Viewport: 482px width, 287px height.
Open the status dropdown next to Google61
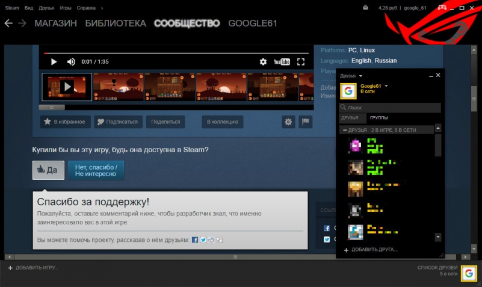click(386, 86)
